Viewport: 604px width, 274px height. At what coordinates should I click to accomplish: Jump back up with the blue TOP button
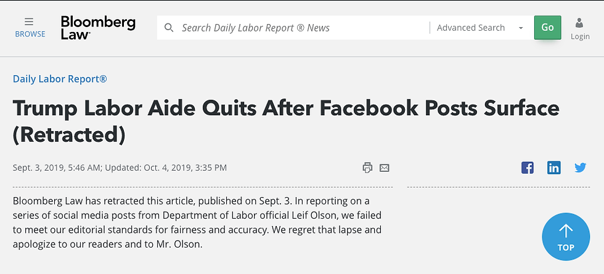[x=566, y=236]
